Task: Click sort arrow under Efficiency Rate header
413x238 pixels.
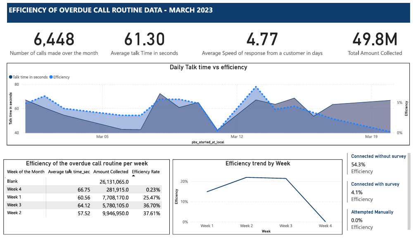Action: pyautogui.click(x=133, y=175)
